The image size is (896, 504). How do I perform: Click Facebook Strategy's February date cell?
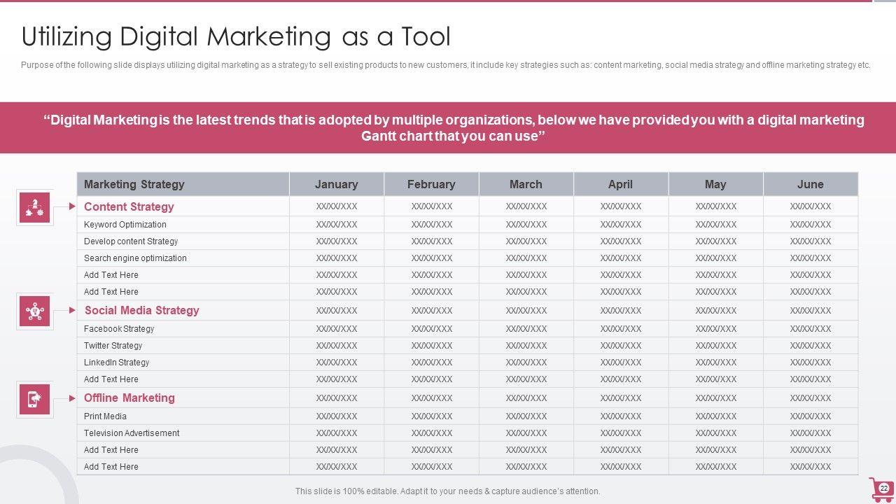[x=431, y=329]
